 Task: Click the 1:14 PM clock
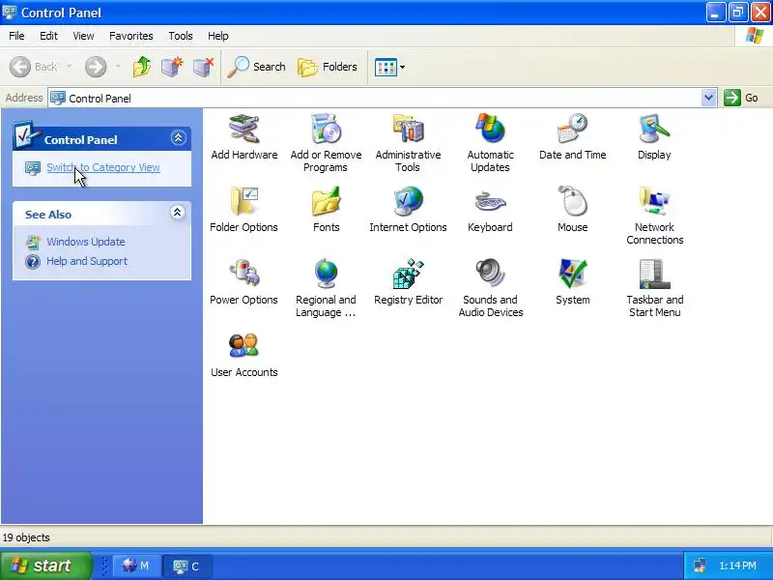click(x=737, y=565)
